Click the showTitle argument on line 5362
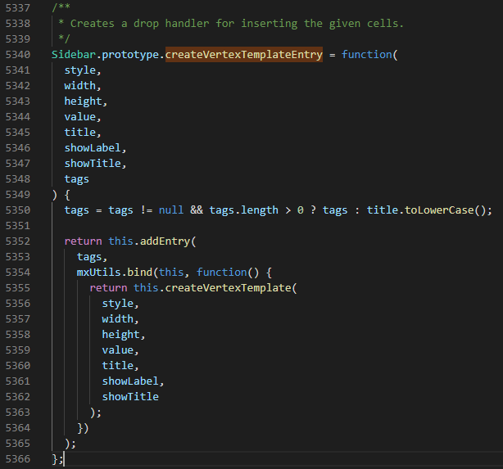The height and width of the screenshot is (469, 503). (x=130, y=397)
